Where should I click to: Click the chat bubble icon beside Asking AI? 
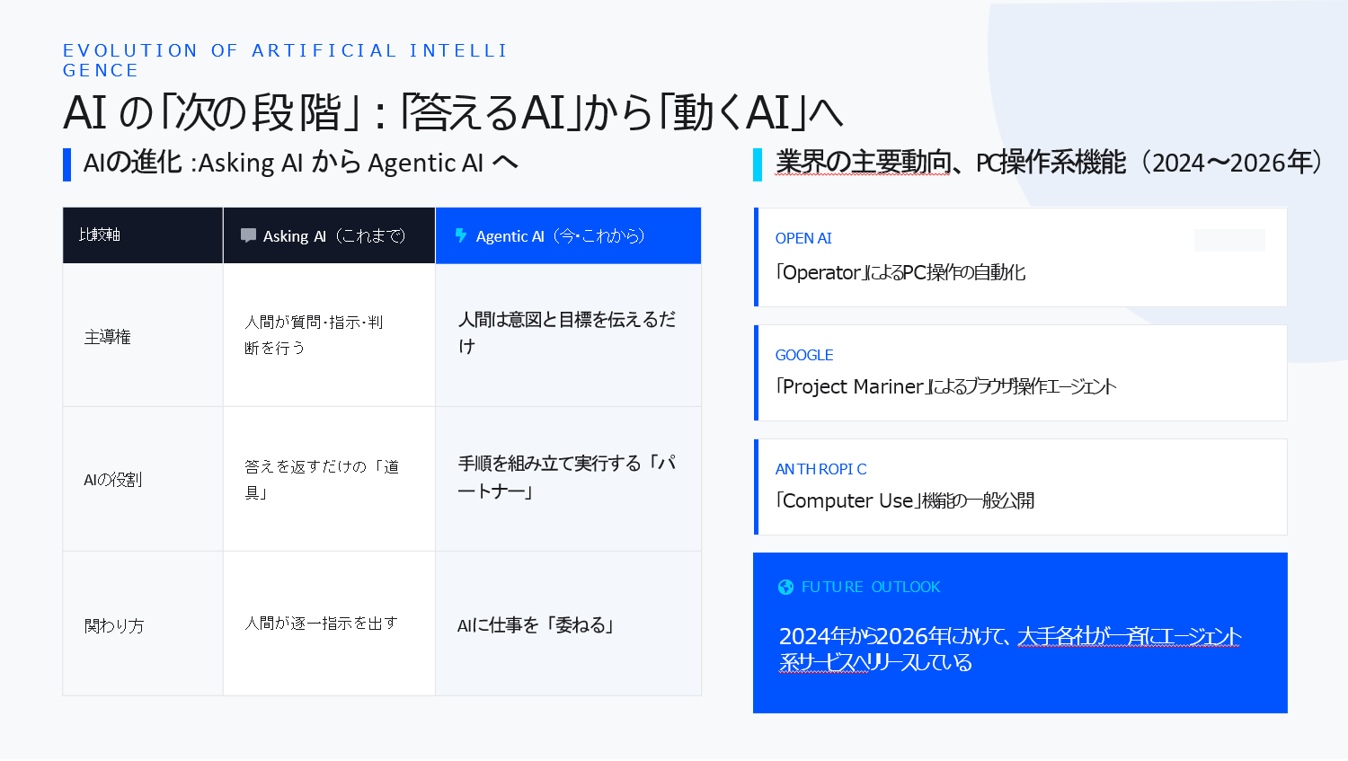coord(248,235)
